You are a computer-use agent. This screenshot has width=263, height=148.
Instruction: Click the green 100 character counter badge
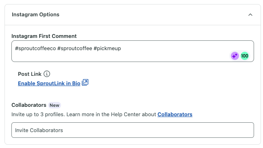(245, 56)
